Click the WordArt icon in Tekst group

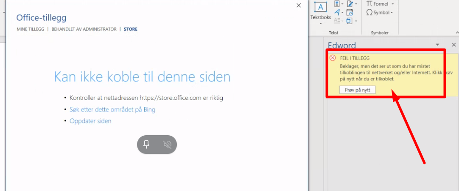click(x=338, y=12)
